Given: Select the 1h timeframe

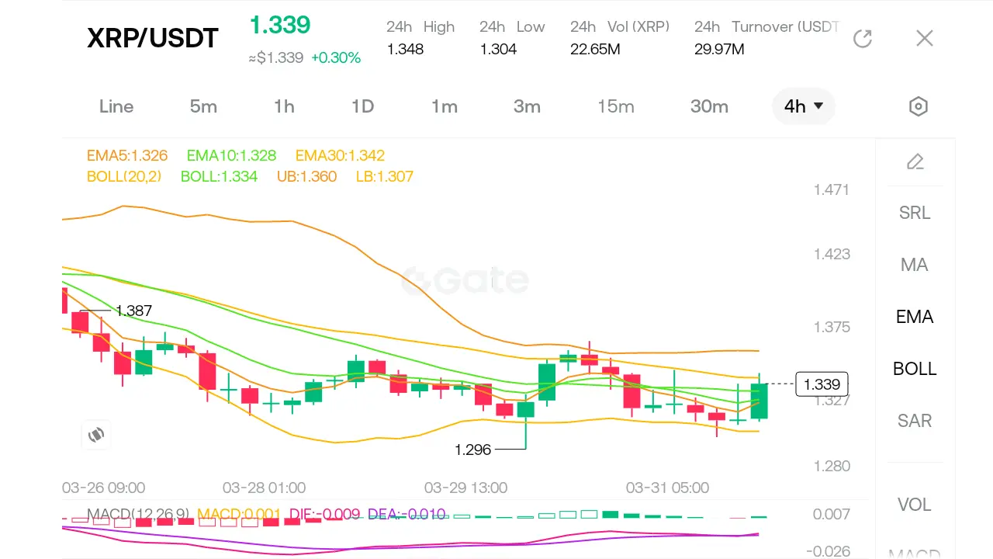Looking at the screenshot, I should pyautogui.click(x=284, y=106).
